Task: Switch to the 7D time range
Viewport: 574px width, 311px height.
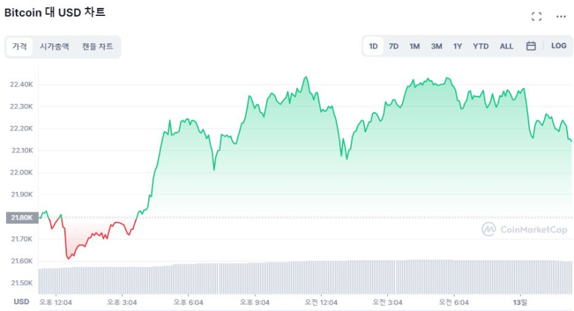Action: click(x=394, y=46)
